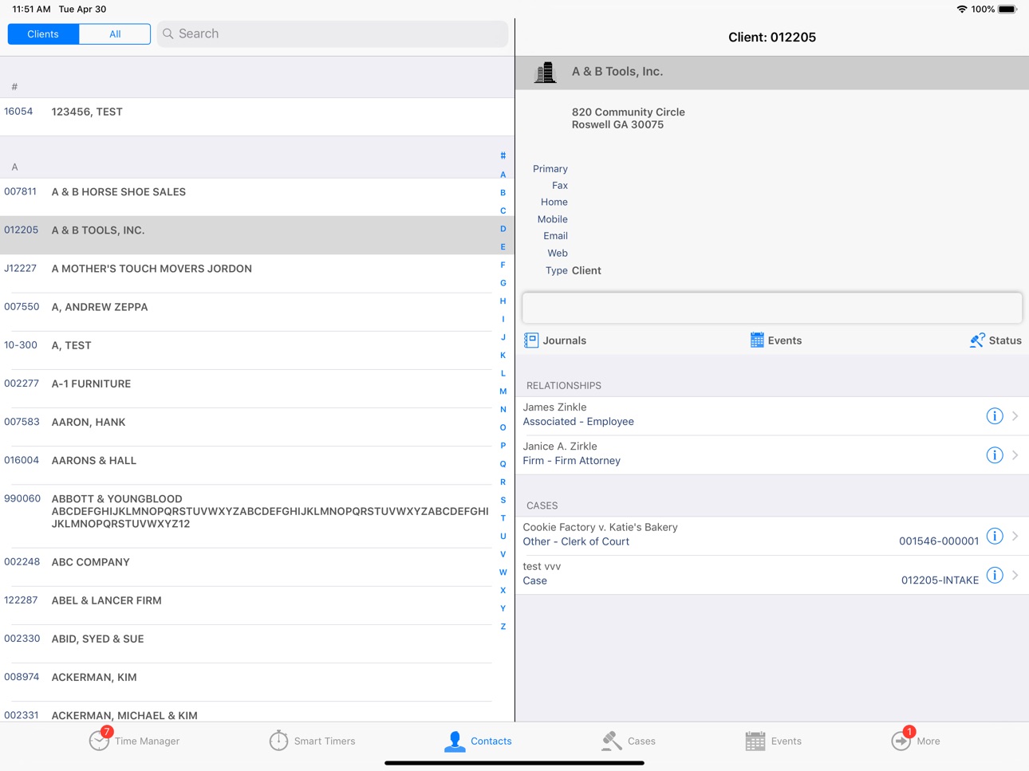Viewport: 1029px width, 771px height.
Task: Go to Time Manager tab label
Action: pyautogui.click(x=147, y=741)
